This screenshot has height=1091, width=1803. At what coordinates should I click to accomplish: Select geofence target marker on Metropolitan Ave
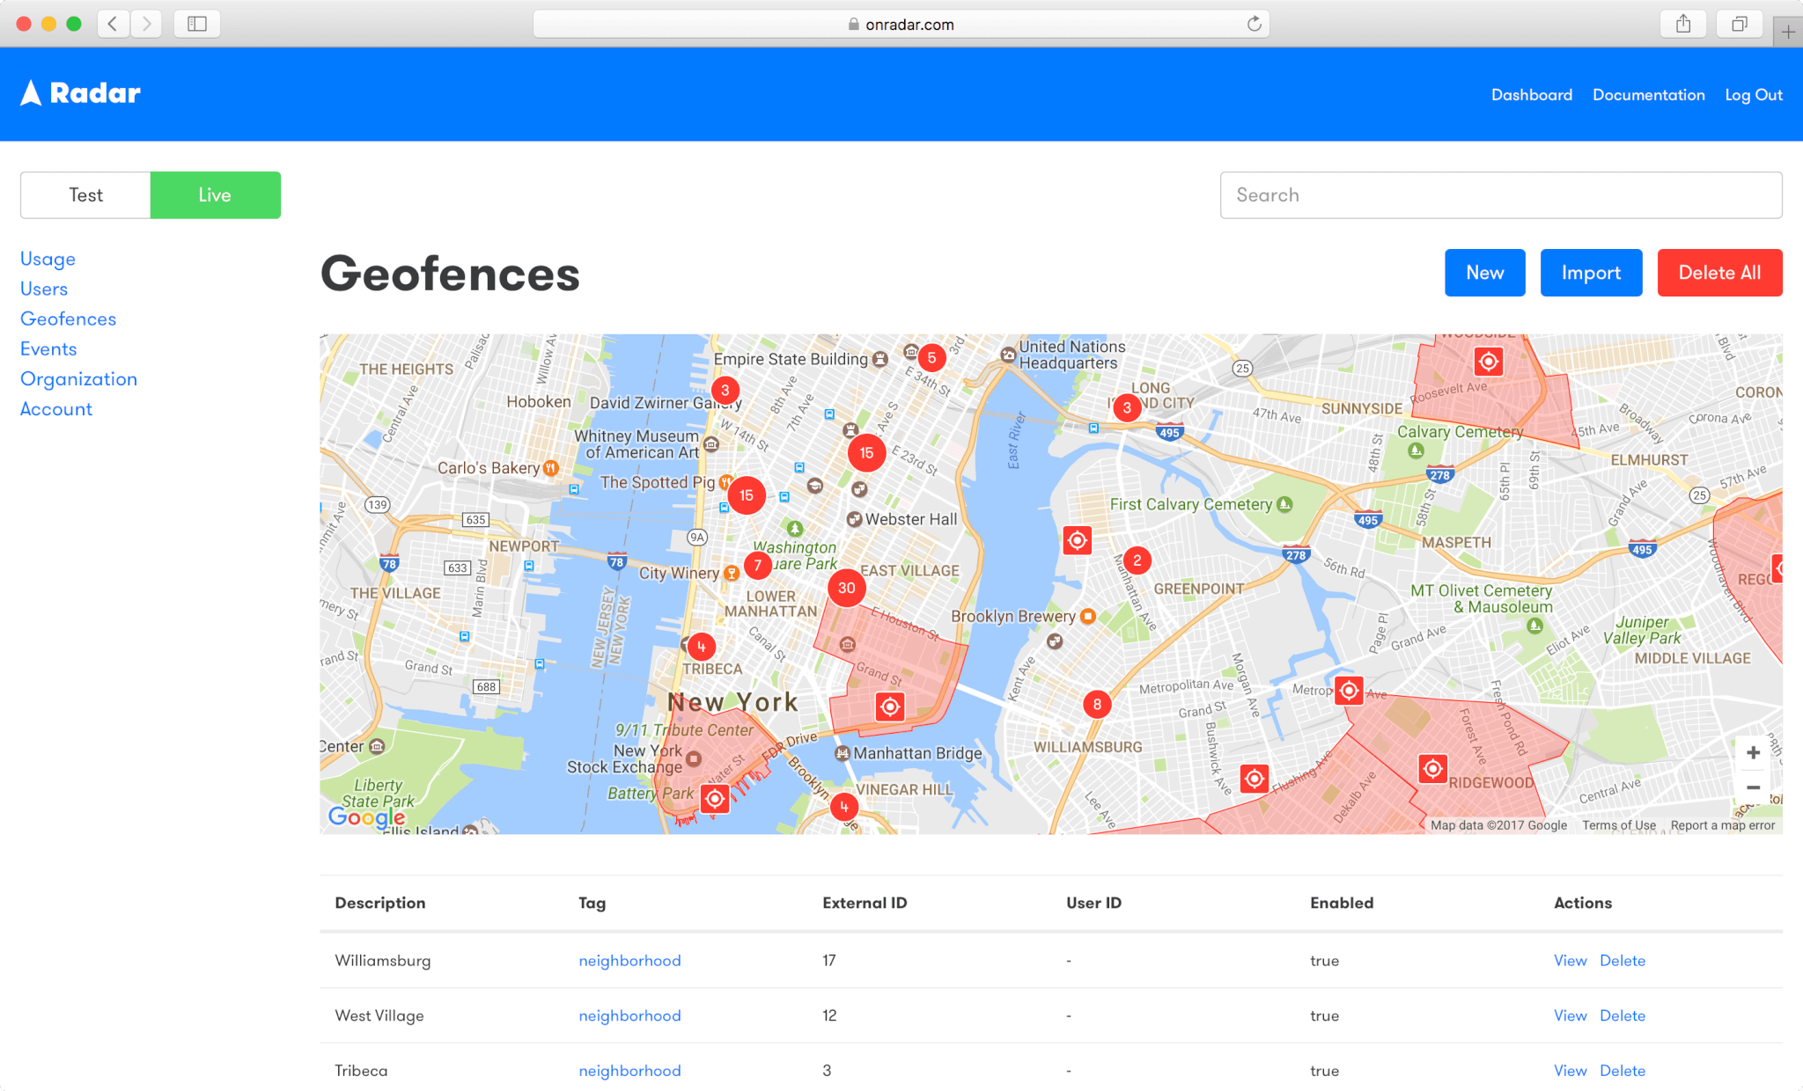pos(1349,691)
